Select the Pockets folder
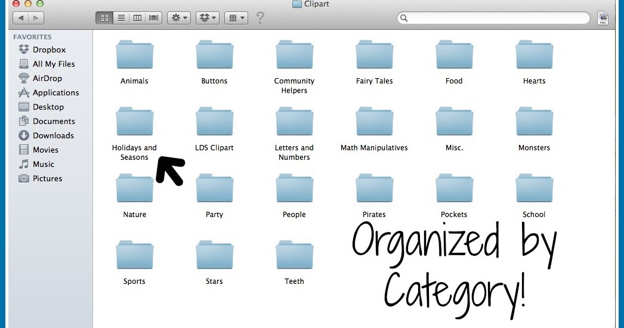 tap(455, 188)
